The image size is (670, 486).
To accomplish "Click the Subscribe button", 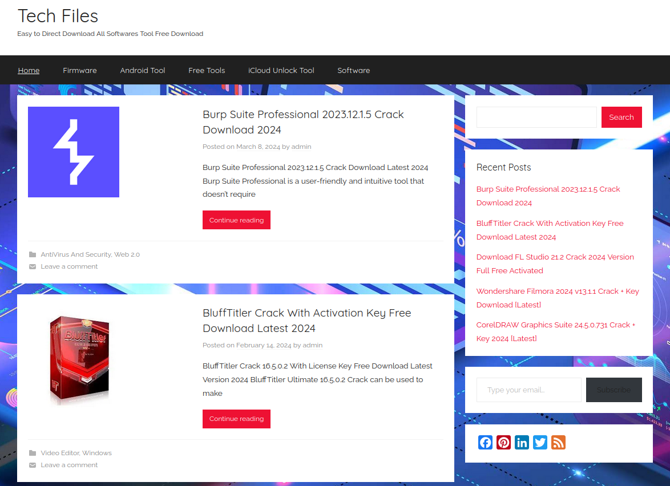I will tap(614, 390).
